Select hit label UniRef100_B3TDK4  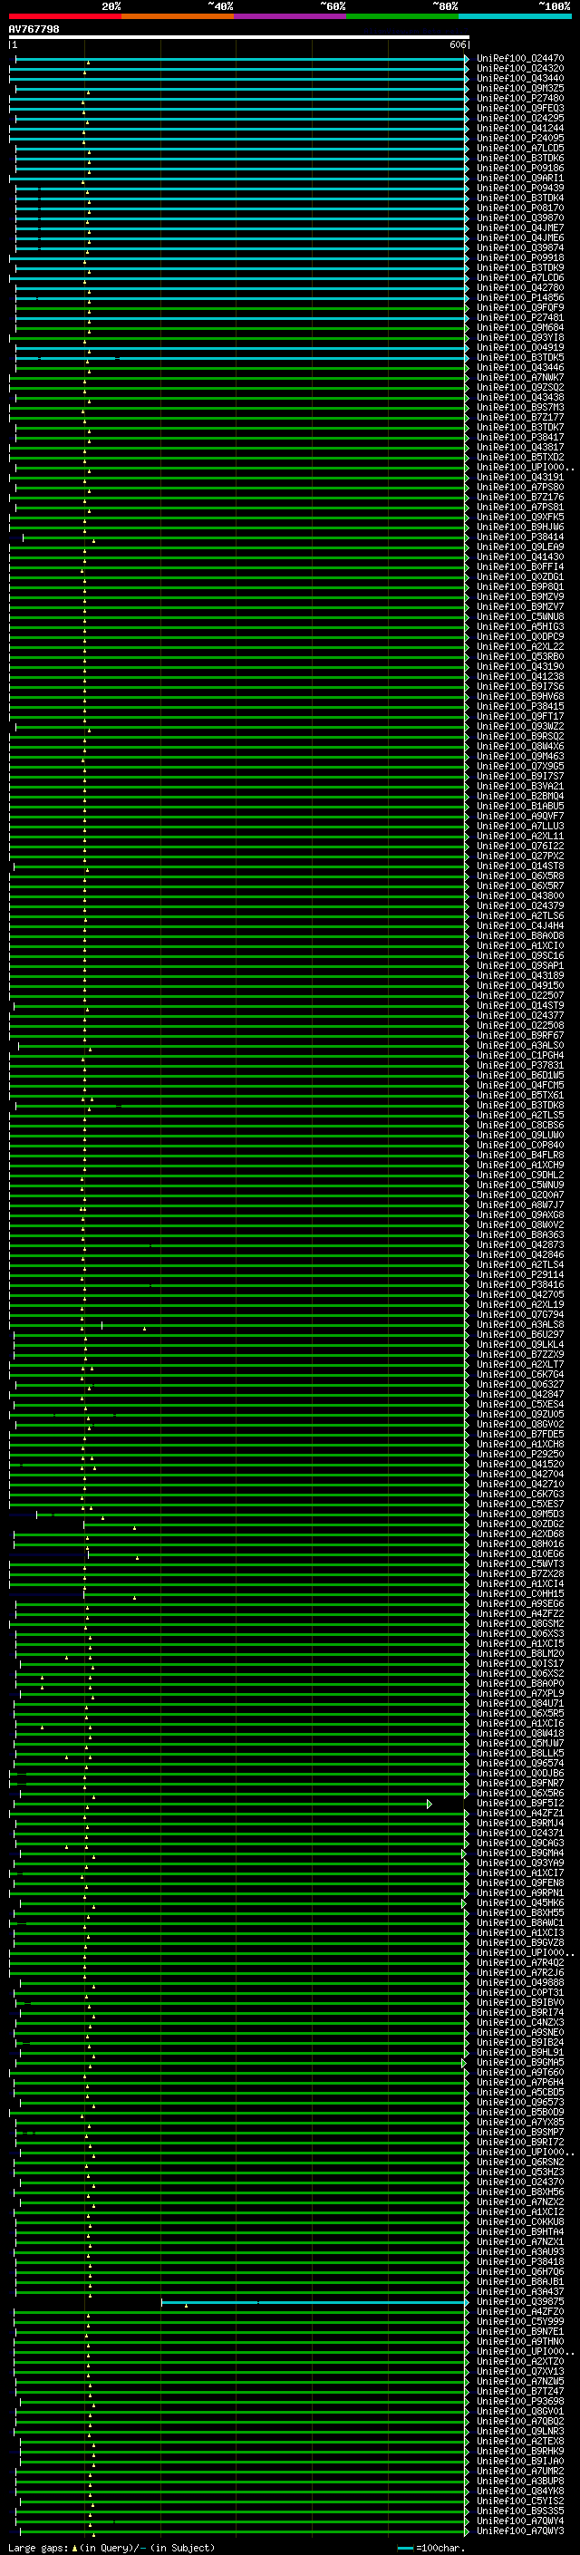pyautogui.click(x=520, y=198)
